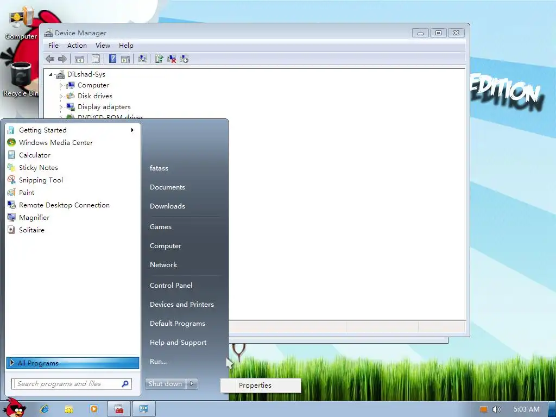Open the File menu
The height and width of the screenshot is (417, 556).
53,46
